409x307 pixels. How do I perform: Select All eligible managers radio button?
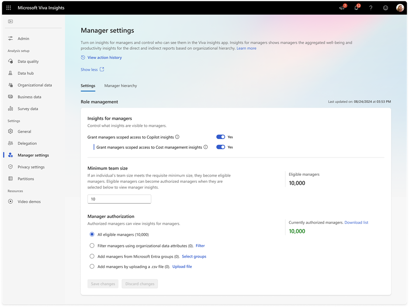[92, 234]
